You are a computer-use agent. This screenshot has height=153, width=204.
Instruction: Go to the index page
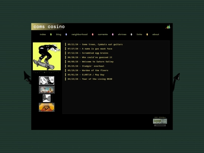[x=43, y=34]
